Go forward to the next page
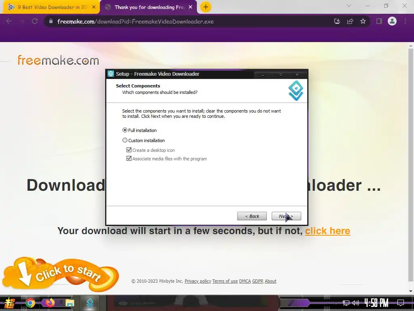The image size is (414, 311). 22,21
